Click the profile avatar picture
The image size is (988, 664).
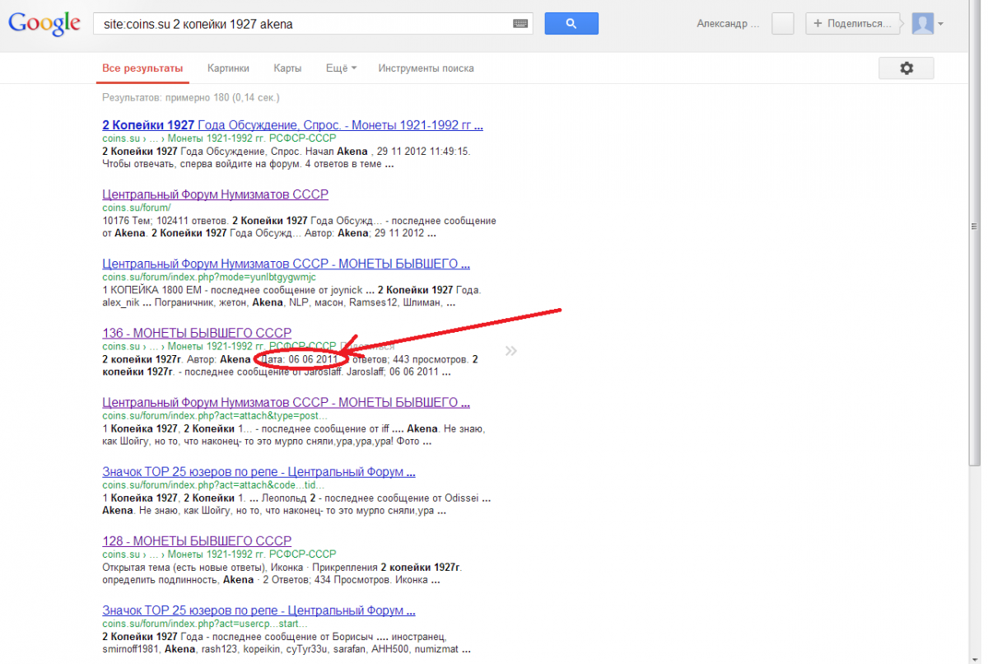tap(922, 24)
